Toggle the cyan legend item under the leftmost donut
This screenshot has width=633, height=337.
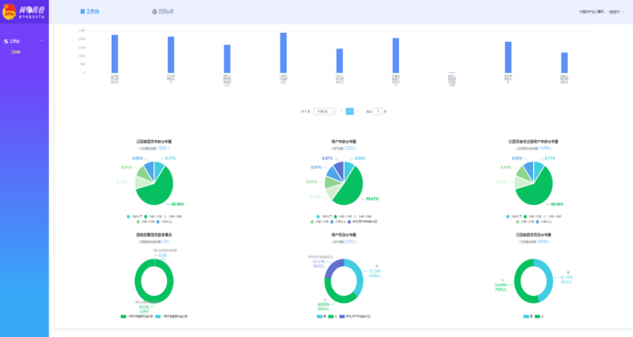[171, 316]
